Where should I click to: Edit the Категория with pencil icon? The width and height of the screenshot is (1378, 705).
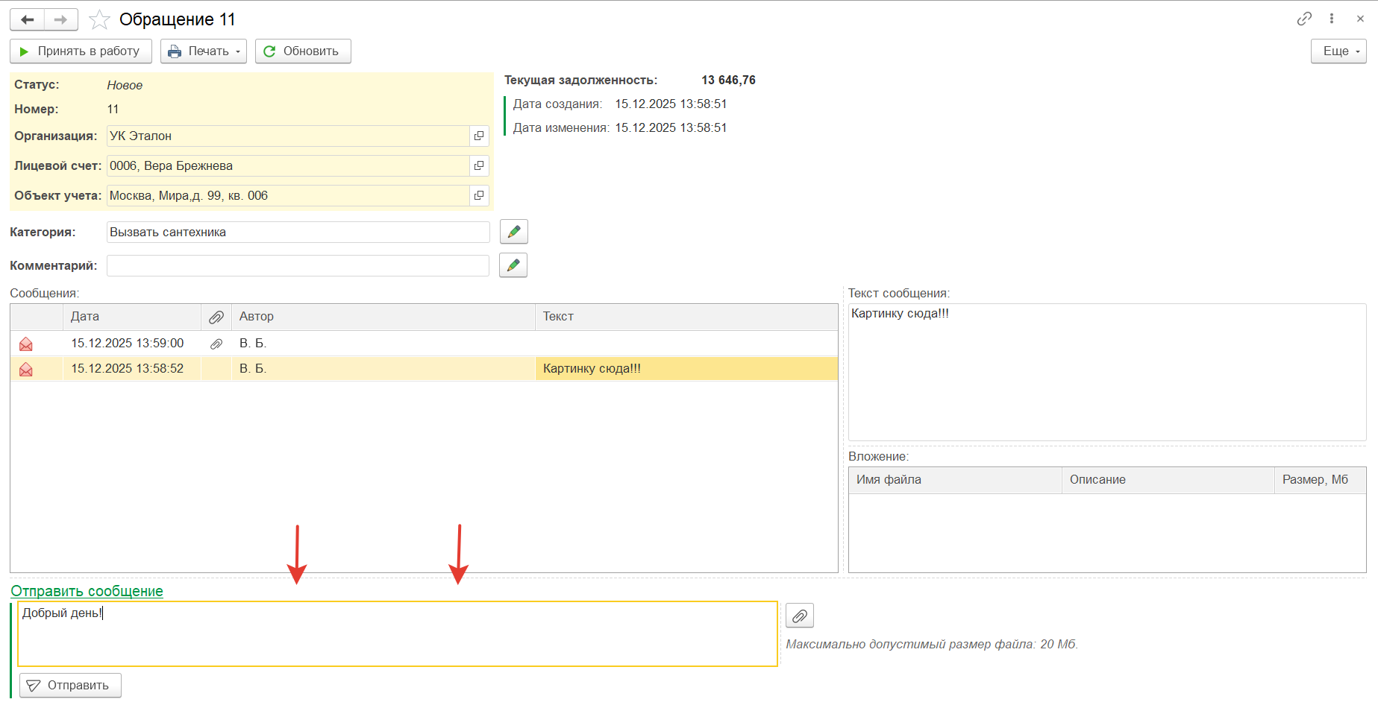[x=513, y=232]
